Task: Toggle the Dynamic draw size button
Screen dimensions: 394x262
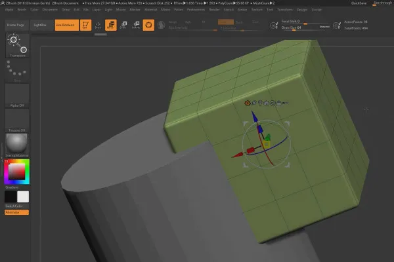Action: (x=324, y=27)
